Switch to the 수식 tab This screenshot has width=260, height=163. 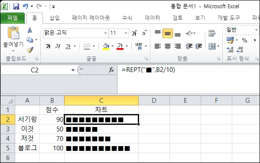tap(127, 18)
